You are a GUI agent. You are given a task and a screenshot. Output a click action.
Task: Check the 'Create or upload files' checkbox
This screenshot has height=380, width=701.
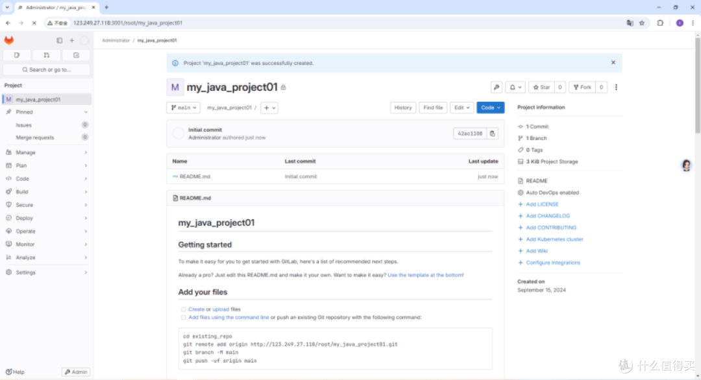point(183,309)
